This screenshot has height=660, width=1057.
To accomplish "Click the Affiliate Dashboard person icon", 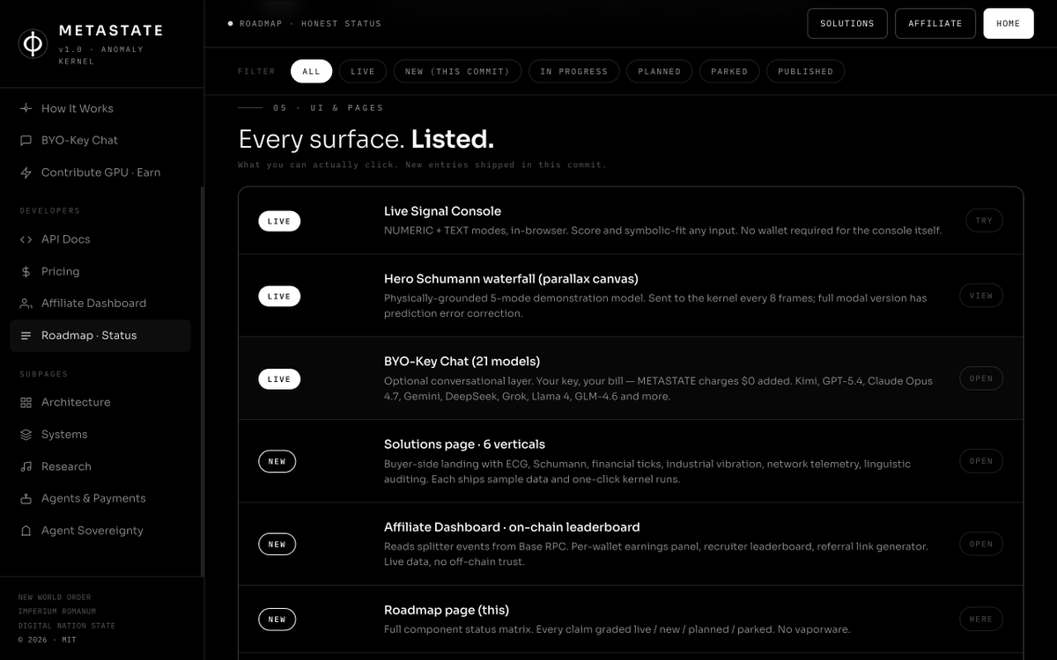I will [x=26, y=304].
